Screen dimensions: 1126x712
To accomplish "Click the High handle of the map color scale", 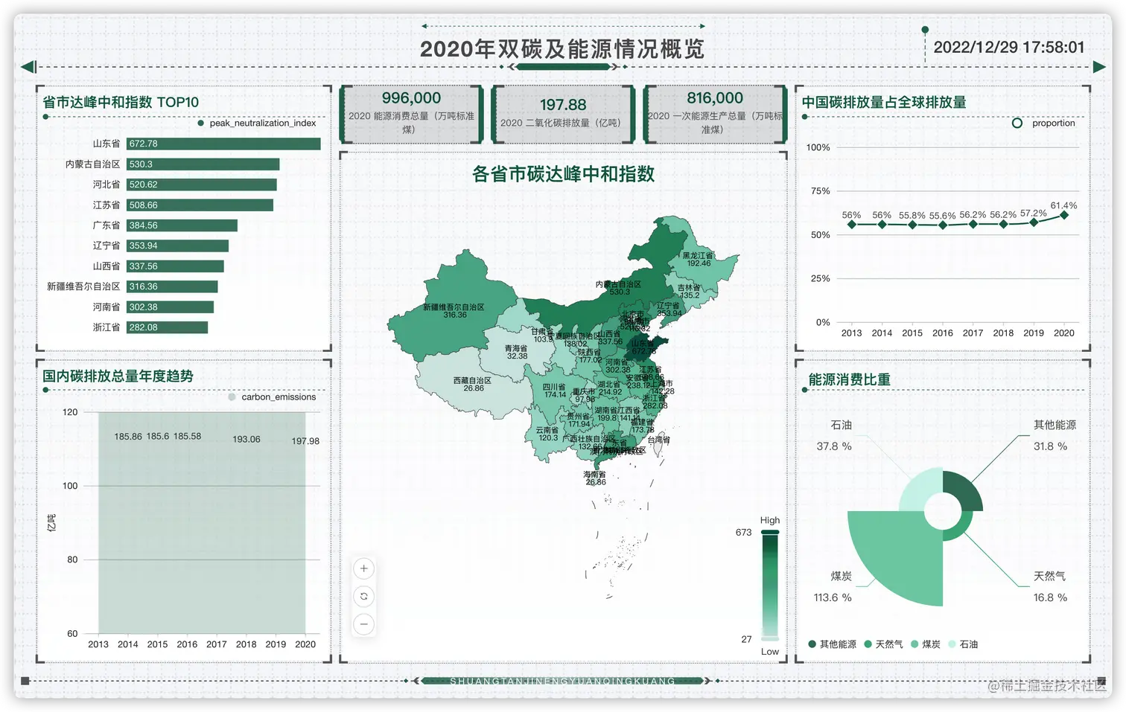I will (x=770, y=532).
